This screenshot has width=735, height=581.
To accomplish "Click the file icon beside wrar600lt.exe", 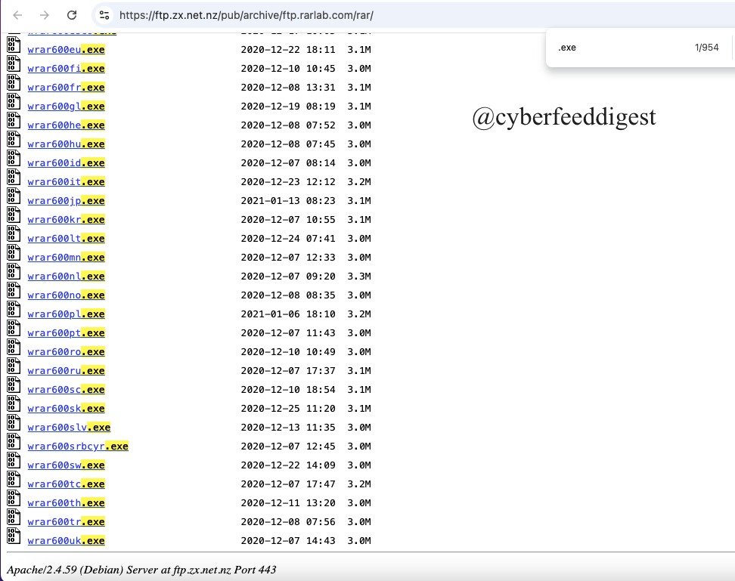I will 14,234.
